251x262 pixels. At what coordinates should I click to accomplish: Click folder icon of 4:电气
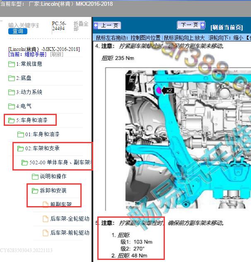(x=12, y=106)
